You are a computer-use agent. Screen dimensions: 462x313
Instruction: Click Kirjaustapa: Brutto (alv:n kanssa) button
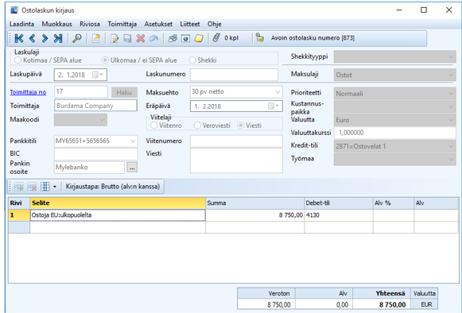coord(113,187)
